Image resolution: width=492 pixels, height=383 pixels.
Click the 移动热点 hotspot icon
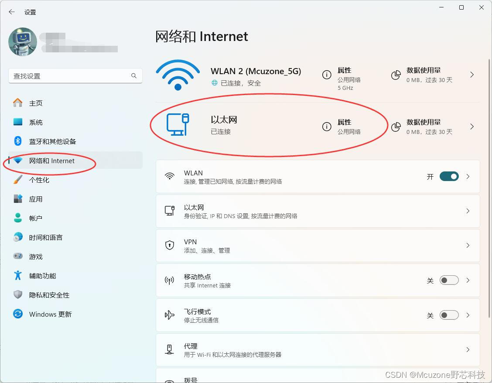169,280
